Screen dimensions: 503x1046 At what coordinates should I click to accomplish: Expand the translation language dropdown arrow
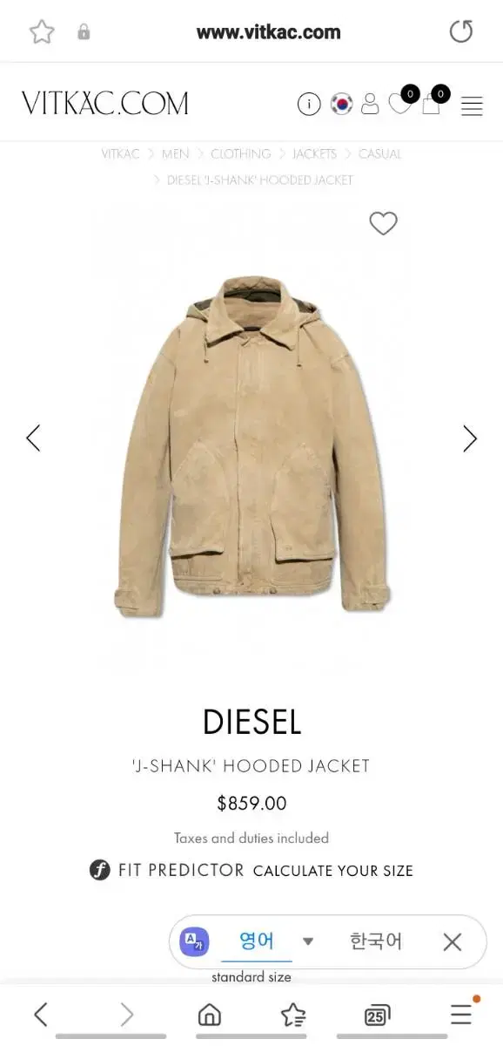307,941
